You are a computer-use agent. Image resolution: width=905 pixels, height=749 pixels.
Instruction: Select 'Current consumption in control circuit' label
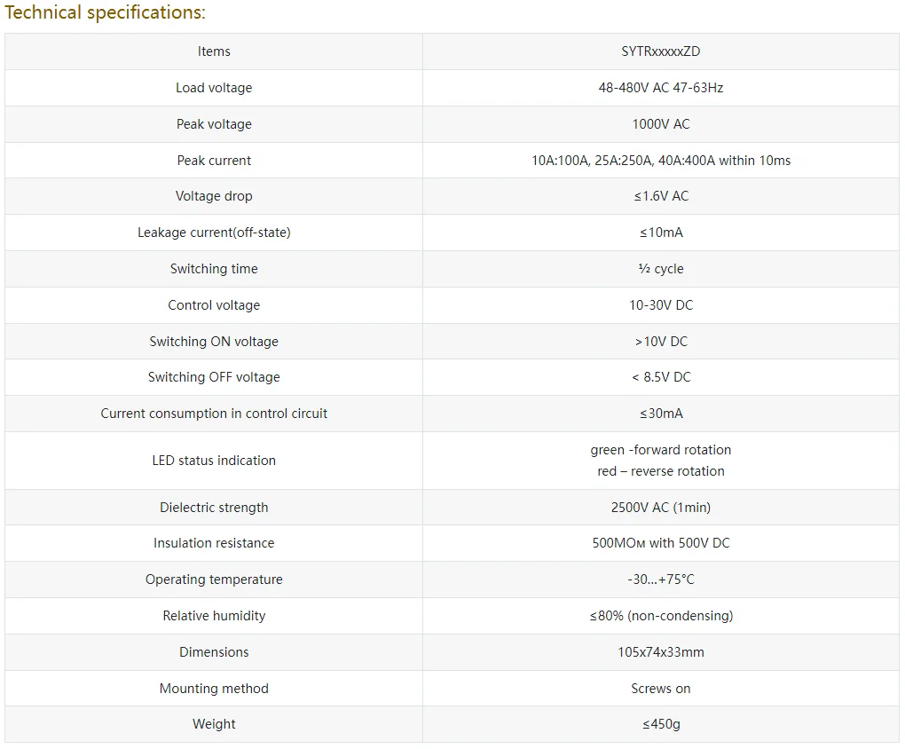pyautogui.click(x=214, y=414)
